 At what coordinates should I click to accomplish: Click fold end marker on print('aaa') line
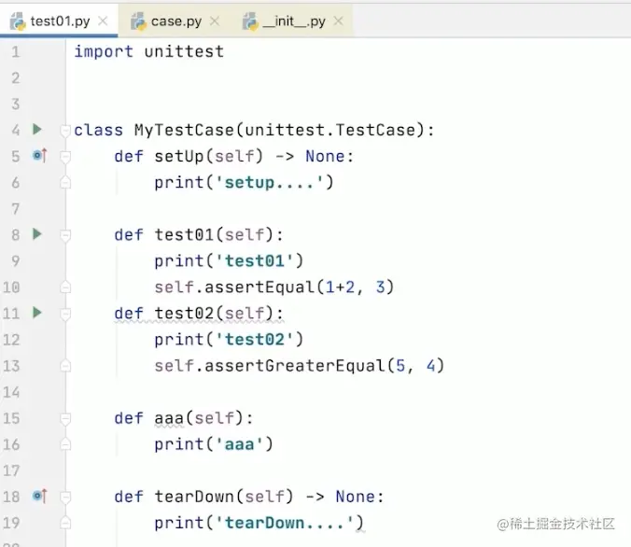[x=65, y=444]
